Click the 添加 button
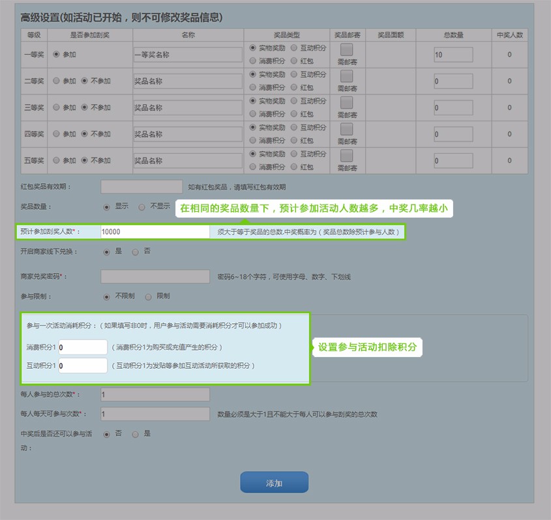This screenshot has width=551, height=520. 274,483
